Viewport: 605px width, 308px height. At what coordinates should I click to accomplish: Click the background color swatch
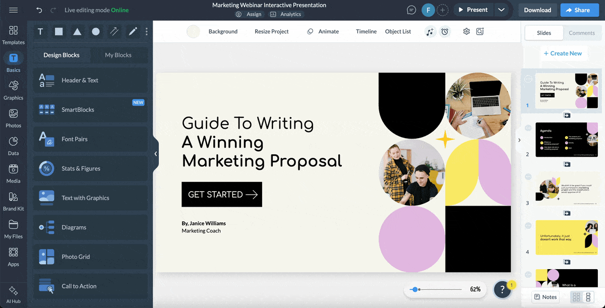pyautogui.click(x=193, y=32)
